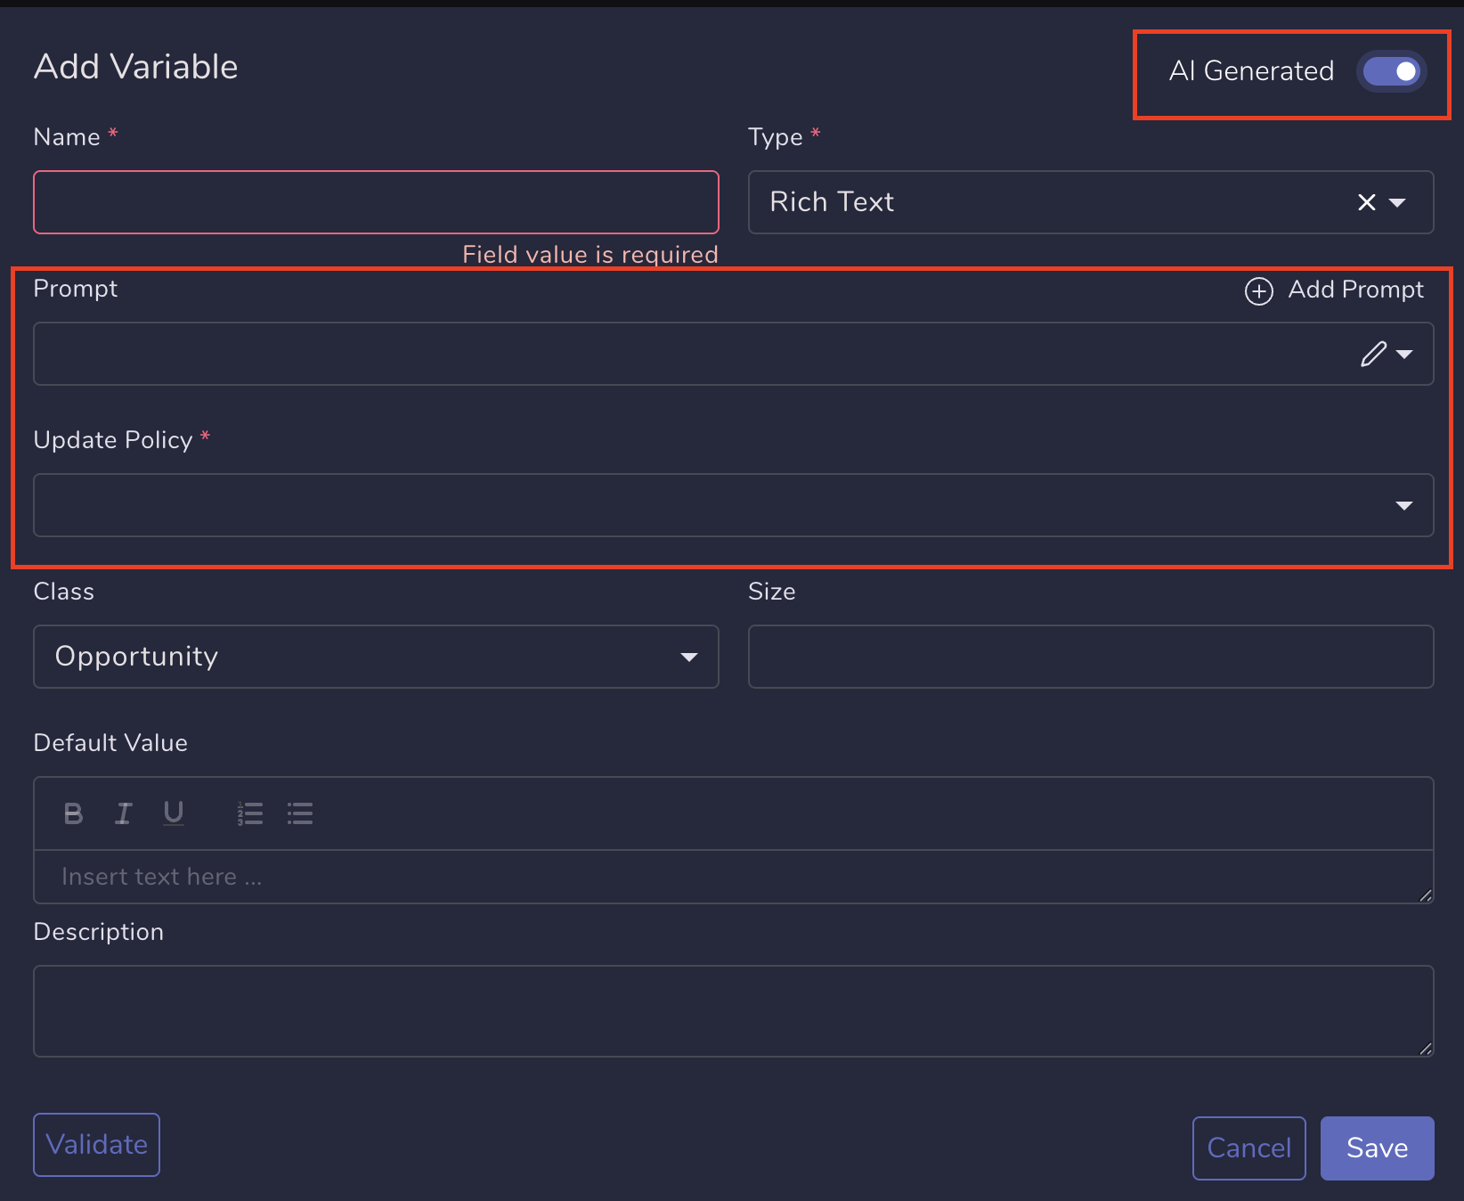Clear the Rich Text type selection
1464x1201 pixels.
pos(1366,202)
